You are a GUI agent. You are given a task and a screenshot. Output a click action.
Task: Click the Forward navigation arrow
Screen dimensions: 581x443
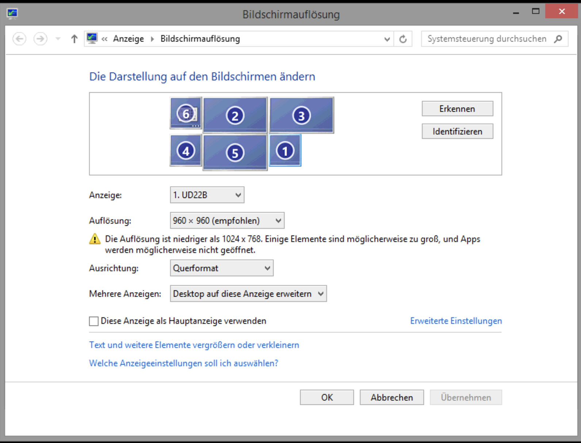click(40, 39)
